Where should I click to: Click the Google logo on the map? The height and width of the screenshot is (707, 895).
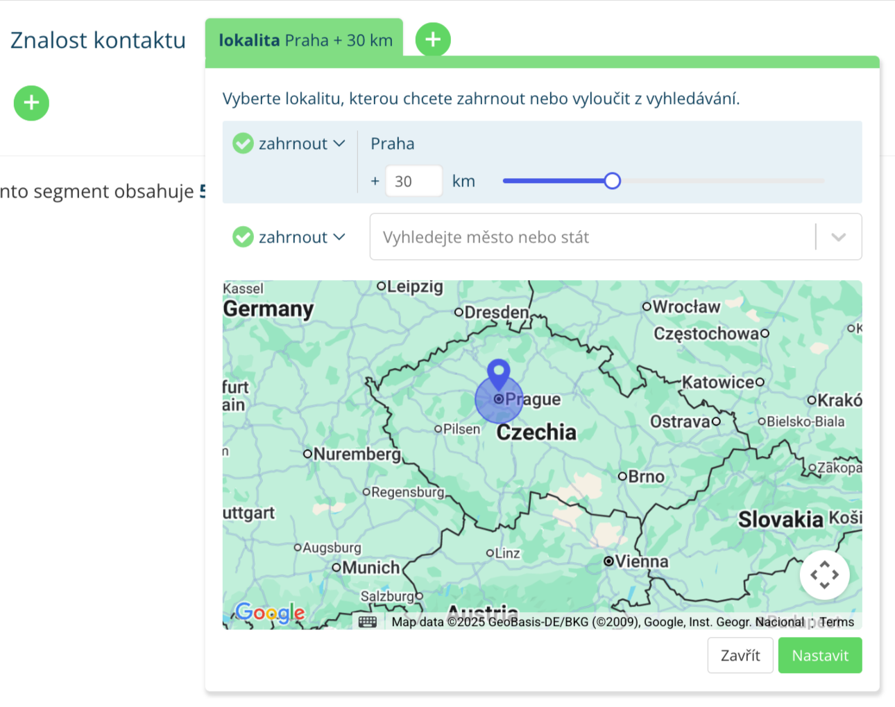click(x=270, y=613)
